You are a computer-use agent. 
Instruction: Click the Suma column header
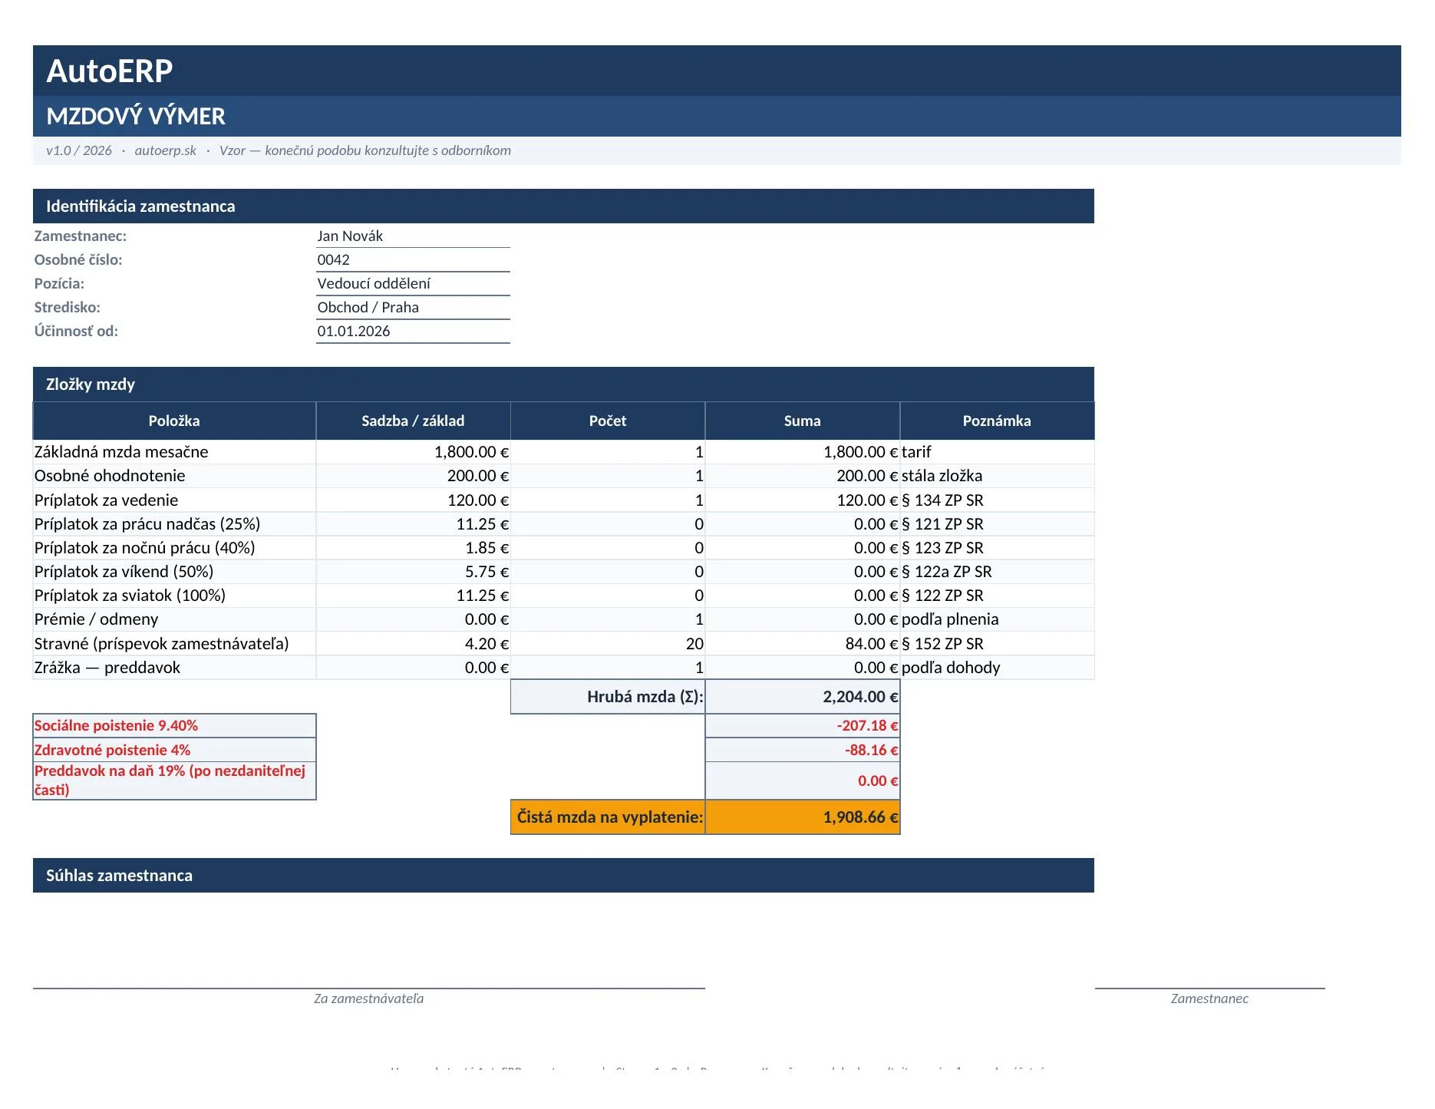click(803, 421)
